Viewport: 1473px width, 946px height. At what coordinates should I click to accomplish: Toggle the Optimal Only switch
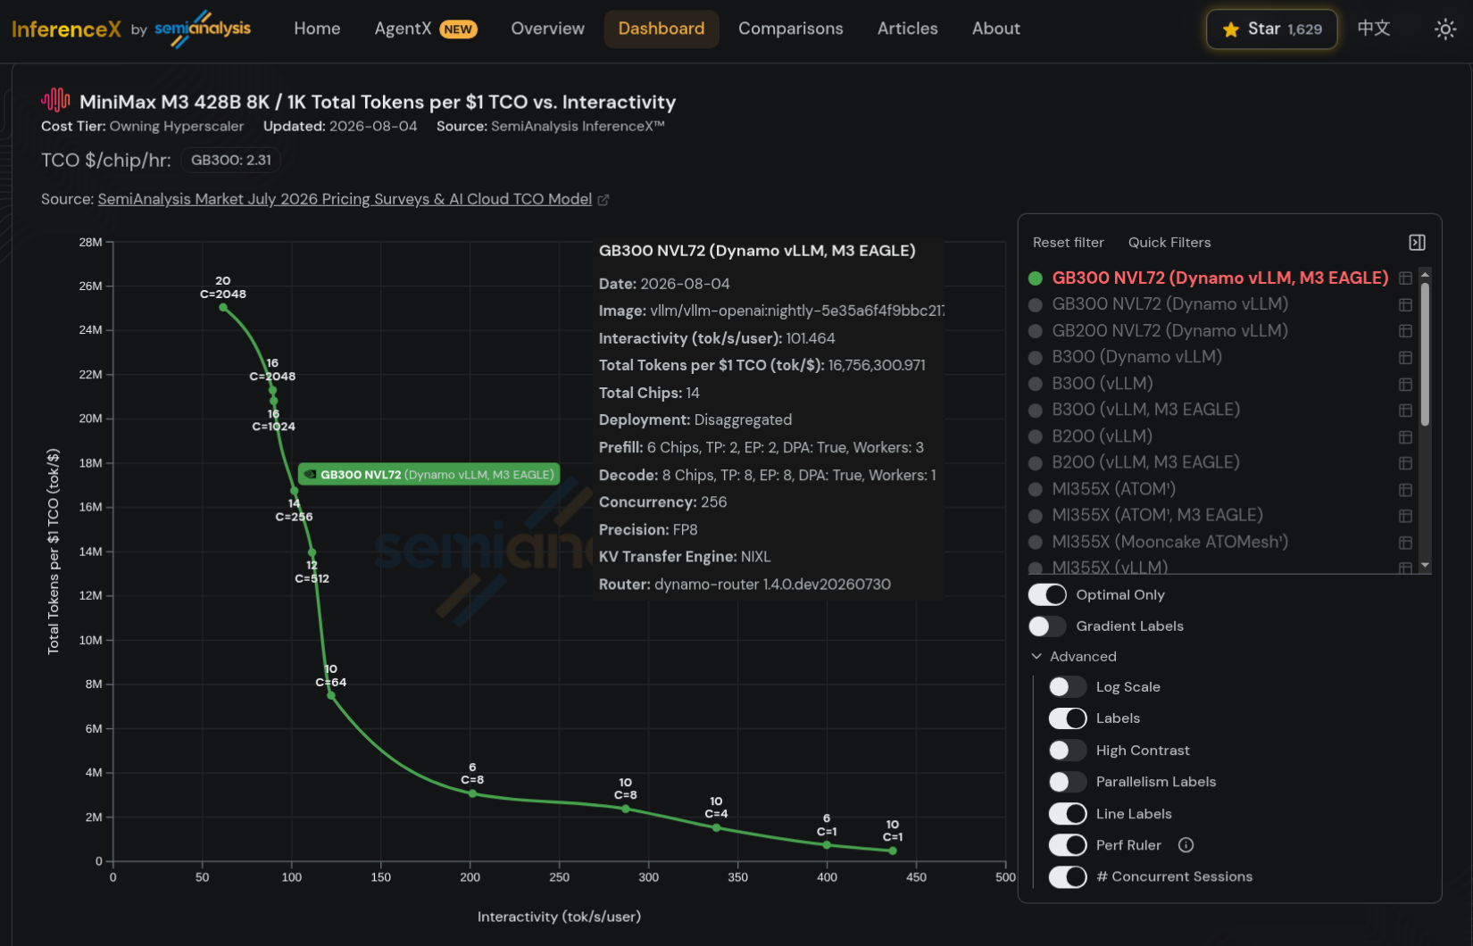1047,594
